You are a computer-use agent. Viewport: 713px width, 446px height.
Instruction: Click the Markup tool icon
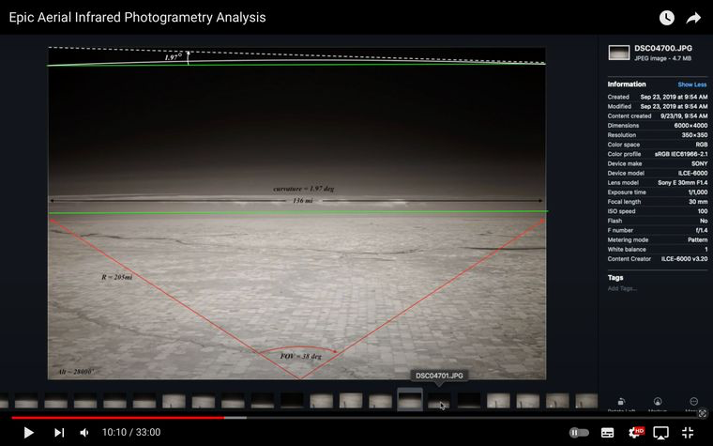[x=658, y=402]
